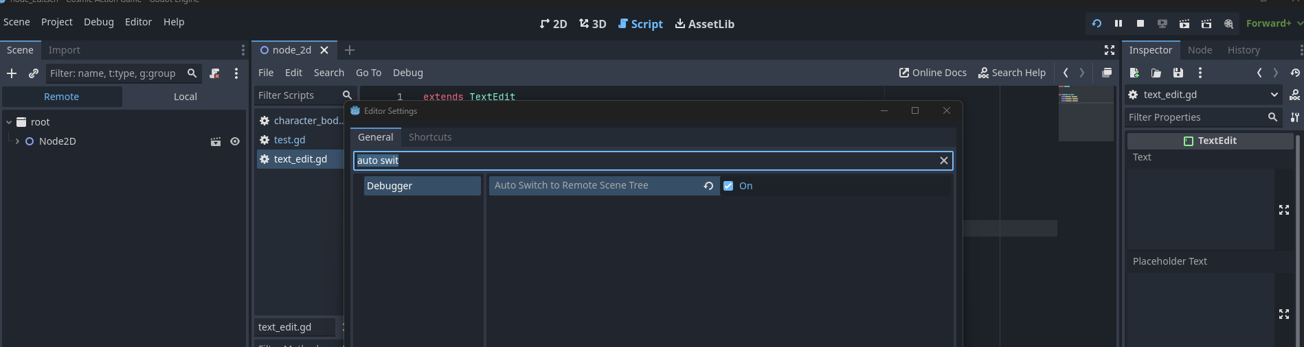Screen dimensions: 1304x347
Task: Click the Search Help button
Action: pos(1011,73)
